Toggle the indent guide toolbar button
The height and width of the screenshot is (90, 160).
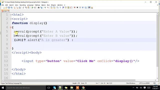[x=63, y=7]
